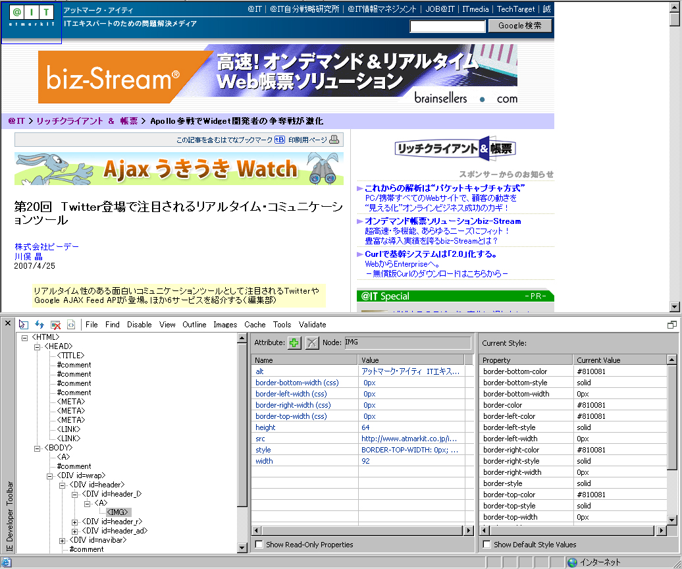Click the border-style property row
The width and height of the screenshot is (682, 569).
573,483
